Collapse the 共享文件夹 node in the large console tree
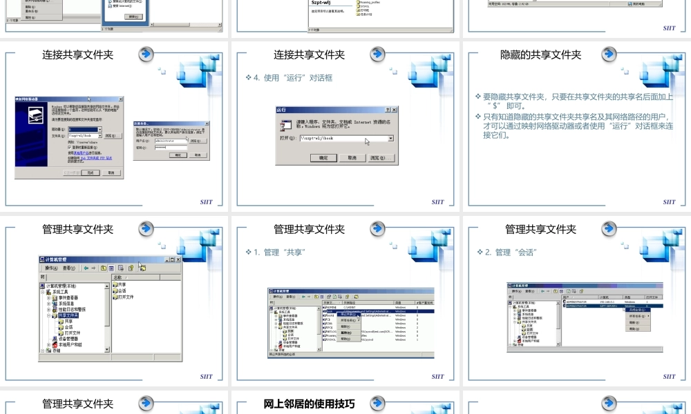 click(49, 315)
